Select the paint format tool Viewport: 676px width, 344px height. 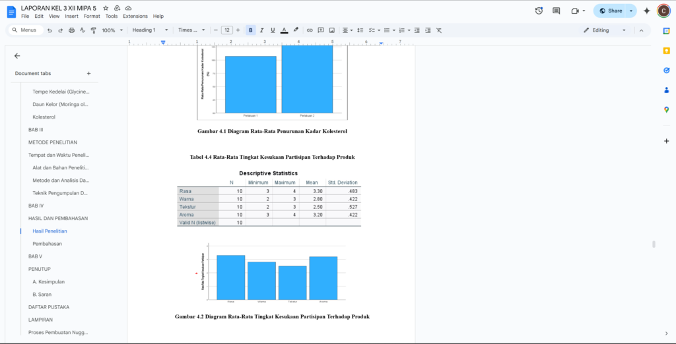pos(93,30)
